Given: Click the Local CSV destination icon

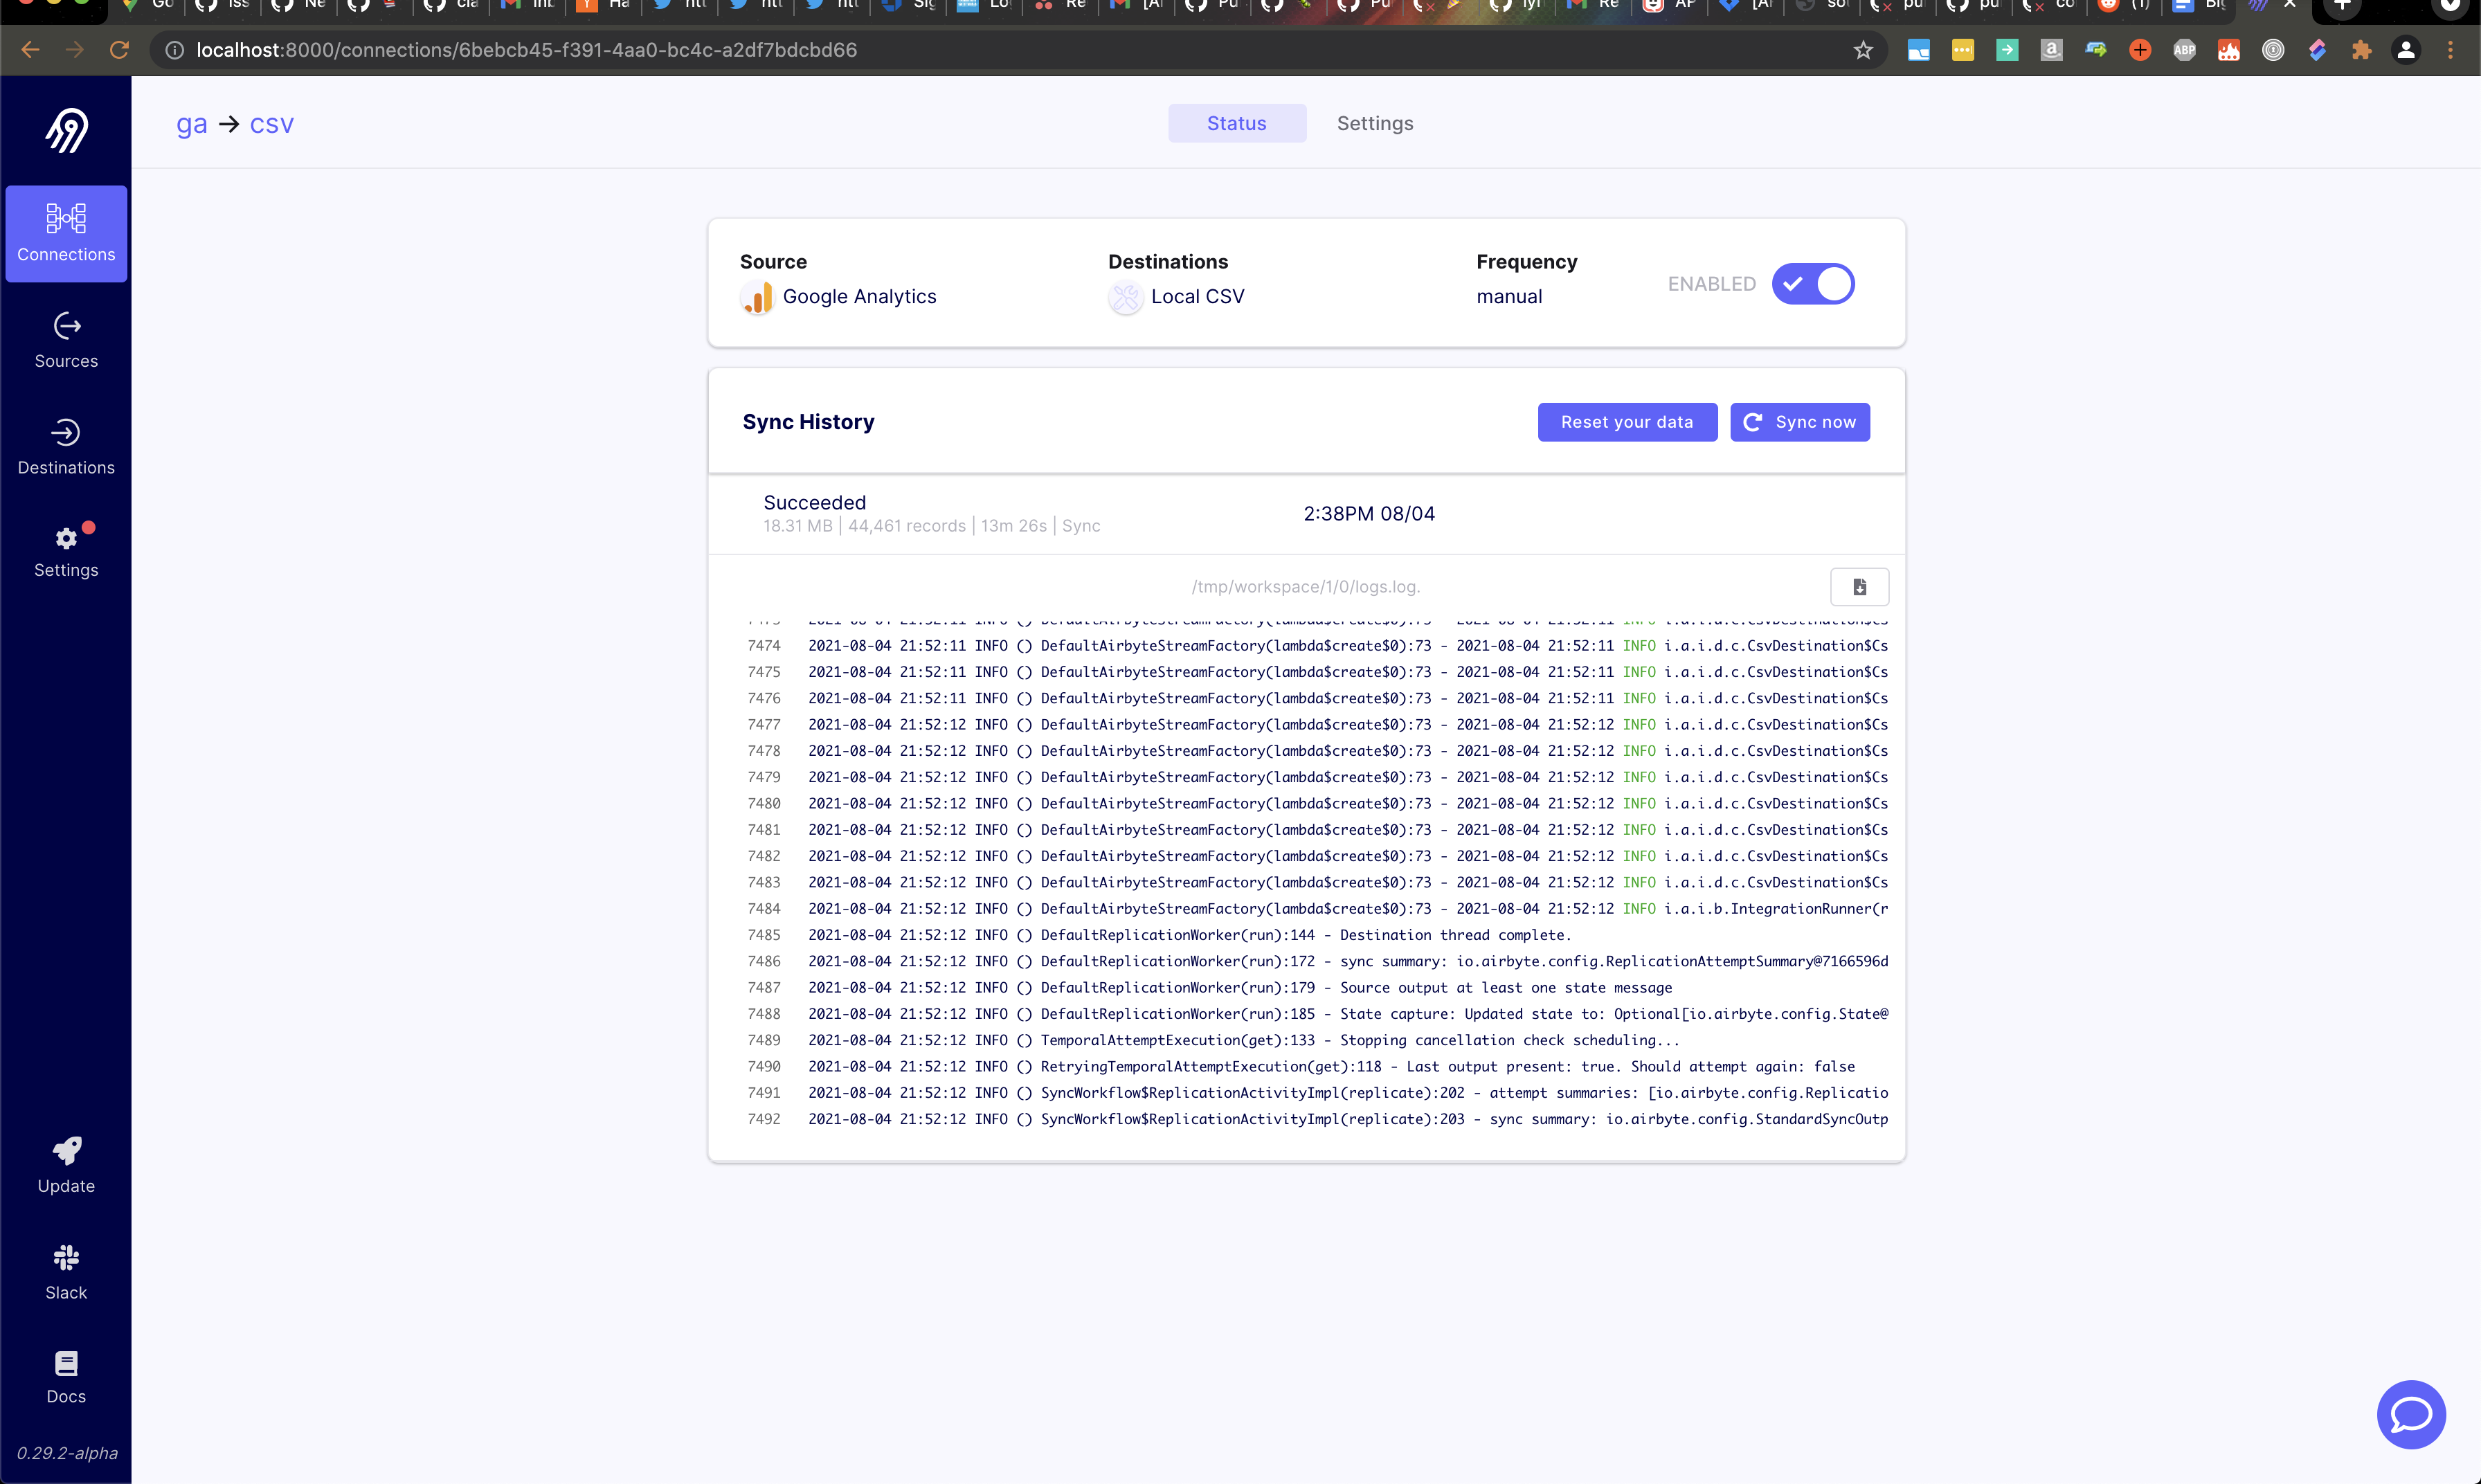Looking at the screenshot, I should coord(1125,297).
